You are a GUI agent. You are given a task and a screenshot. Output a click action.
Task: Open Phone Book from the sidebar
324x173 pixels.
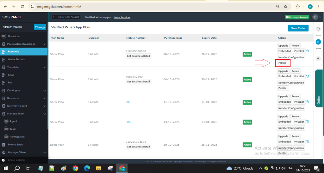(x=15, y=145)
